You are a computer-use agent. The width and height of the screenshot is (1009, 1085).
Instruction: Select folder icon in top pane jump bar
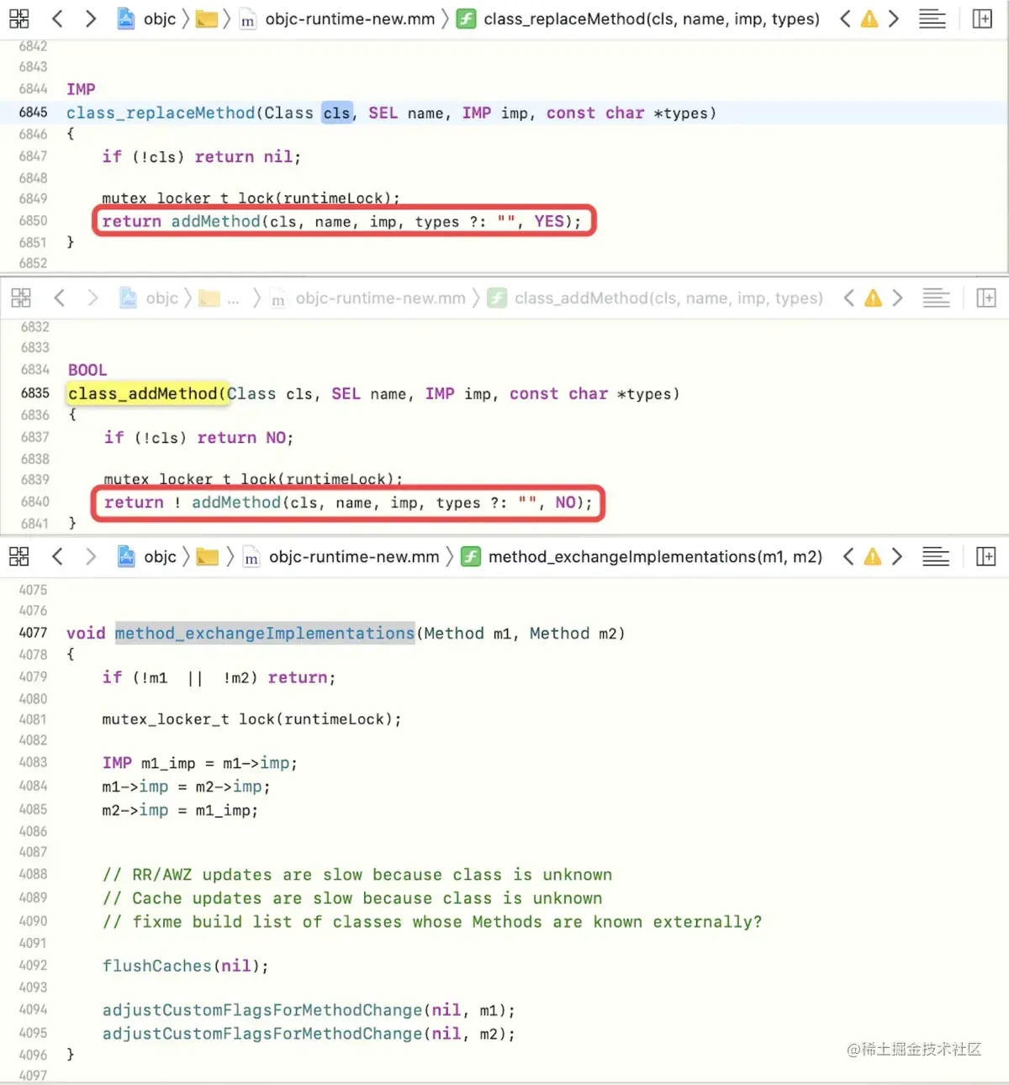tap(207, 18)
